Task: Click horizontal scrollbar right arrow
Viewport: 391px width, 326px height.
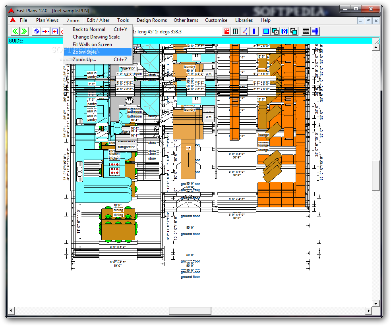Action: point(369,311)
